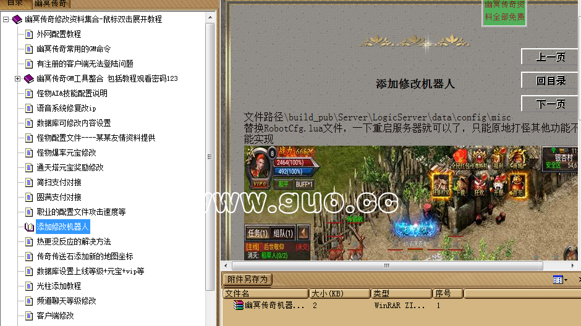Screen dimensions: 581x326
Task: Open 怪物爆率元宝修改 topic
Action: coord(66,153)
